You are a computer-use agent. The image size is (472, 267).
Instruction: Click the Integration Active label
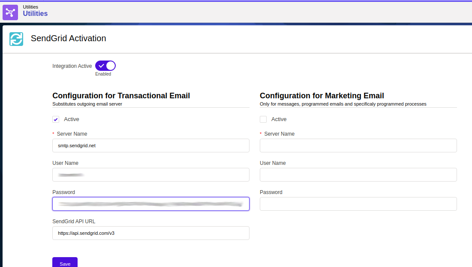coord(72,66)
